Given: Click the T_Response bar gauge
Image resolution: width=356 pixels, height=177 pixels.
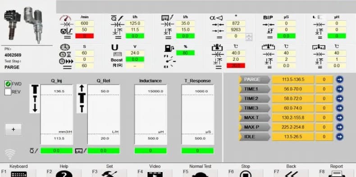Looking at the screenshot, I should [197, 114].
